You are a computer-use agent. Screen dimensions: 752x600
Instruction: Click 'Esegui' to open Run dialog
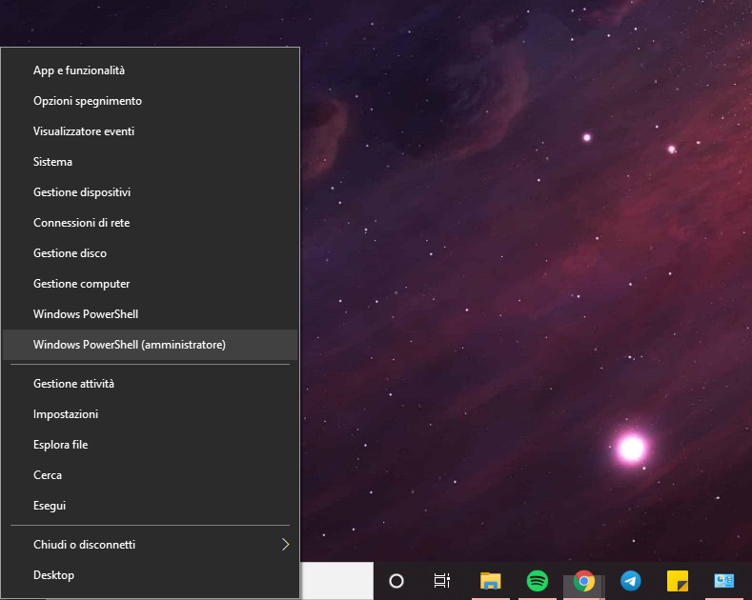[50, 506]
